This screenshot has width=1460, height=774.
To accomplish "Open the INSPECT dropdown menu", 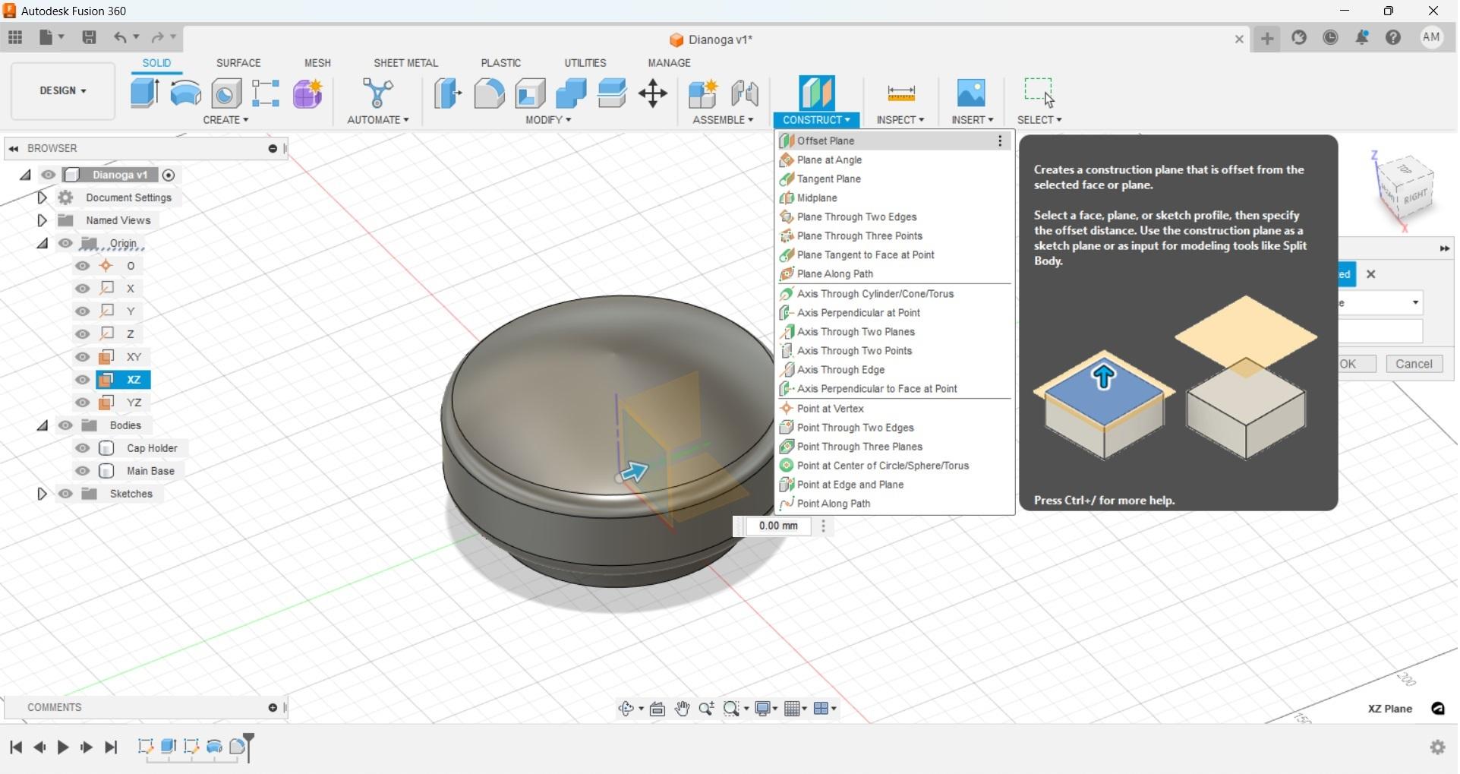I will [x=900, y=120].
